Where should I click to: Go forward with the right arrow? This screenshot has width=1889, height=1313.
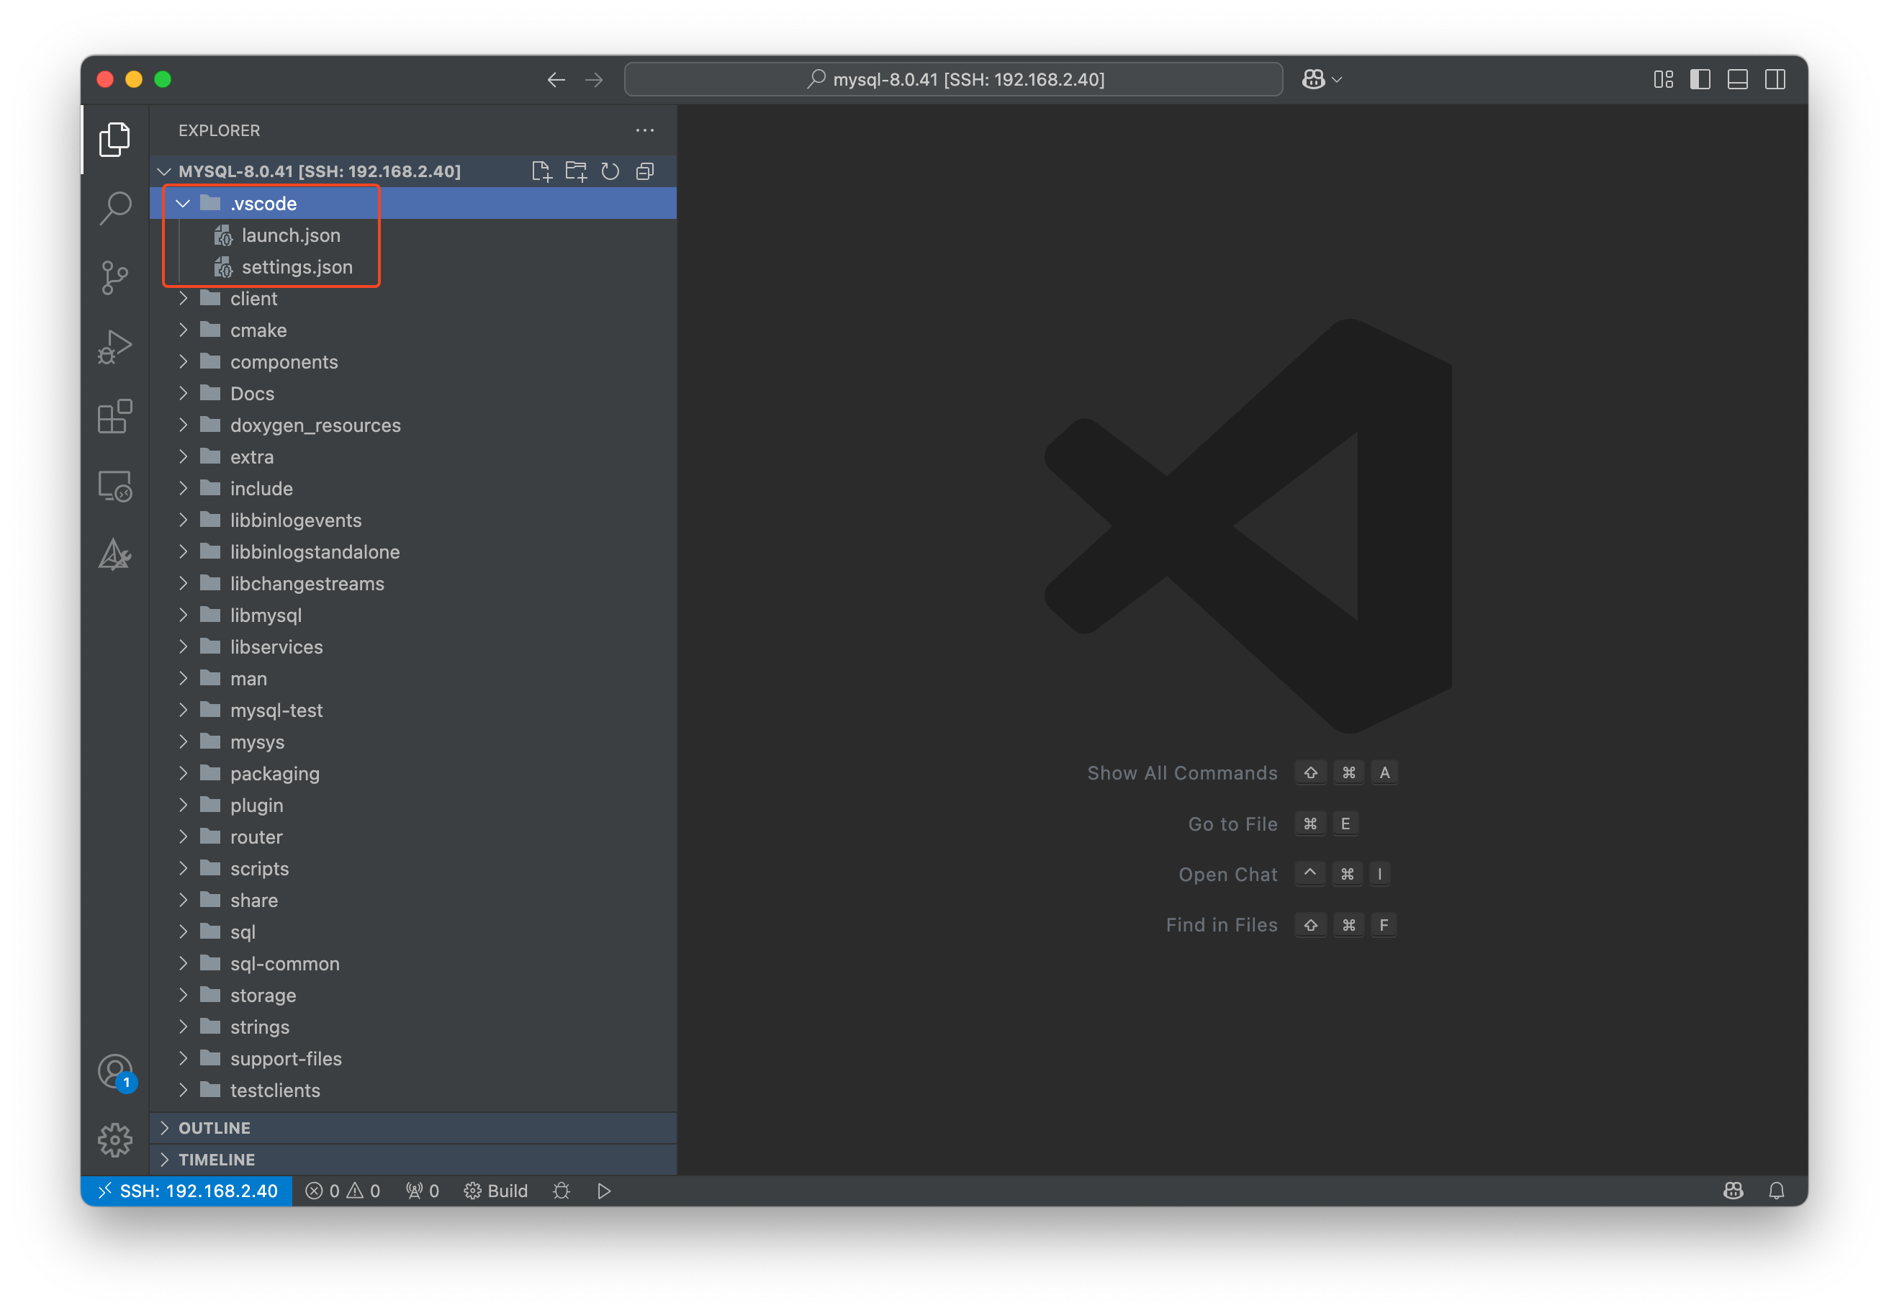(594, 79)
